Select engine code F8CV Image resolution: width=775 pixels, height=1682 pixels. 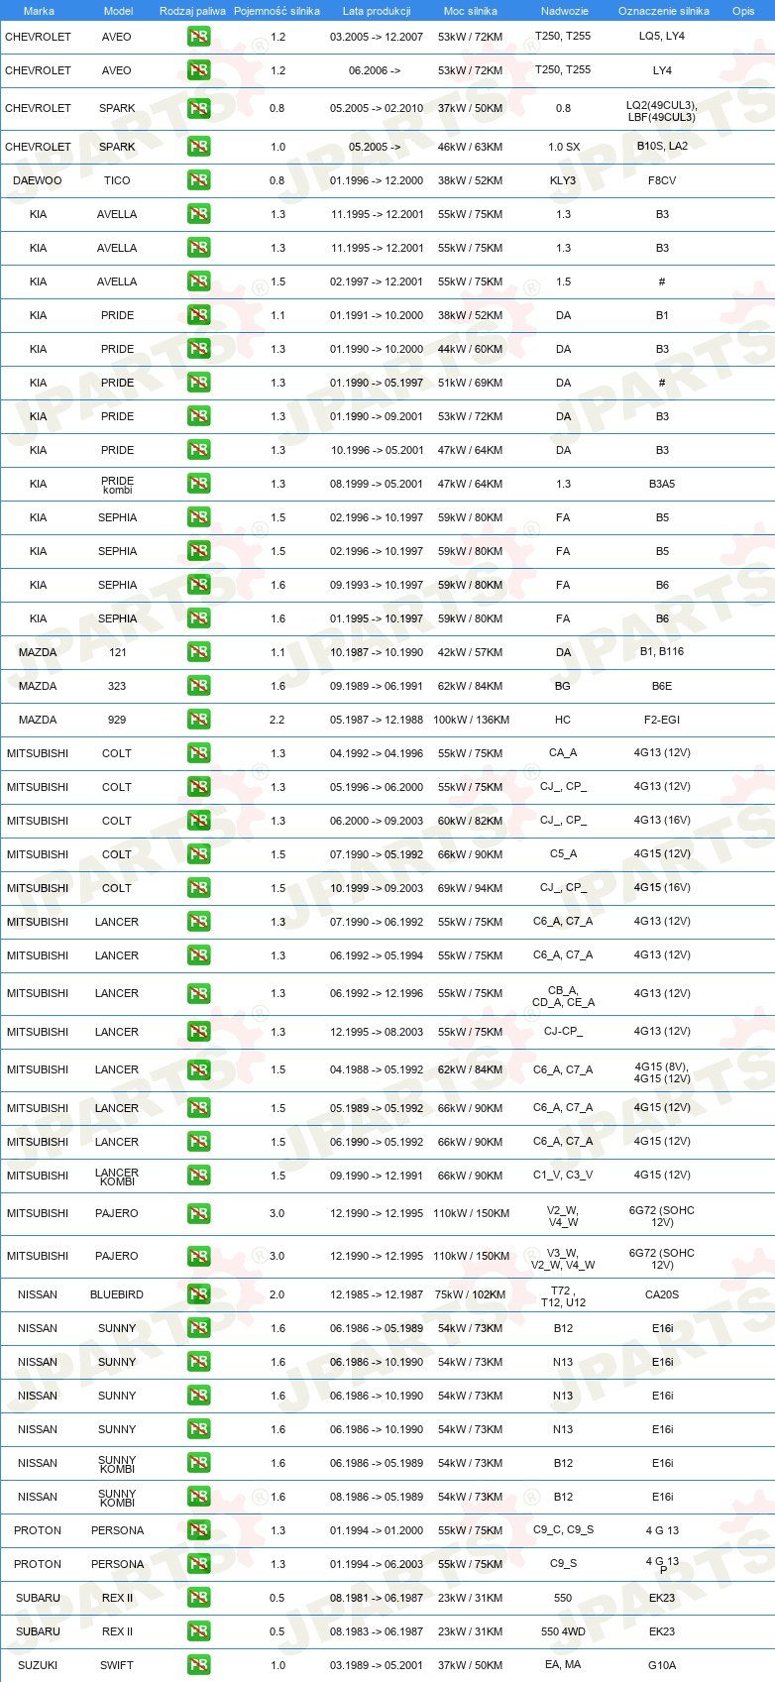pos(662,180)
